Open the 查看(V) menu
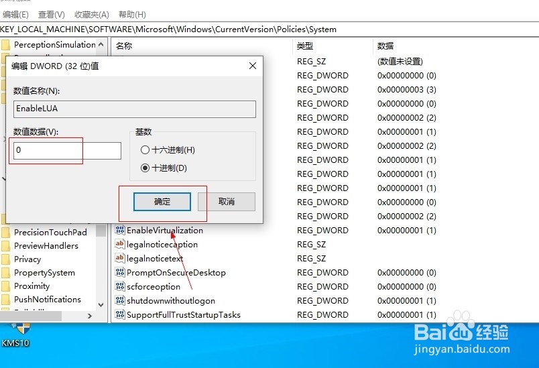Viewport: 539px width, 368px height. (x=52, y=15)
